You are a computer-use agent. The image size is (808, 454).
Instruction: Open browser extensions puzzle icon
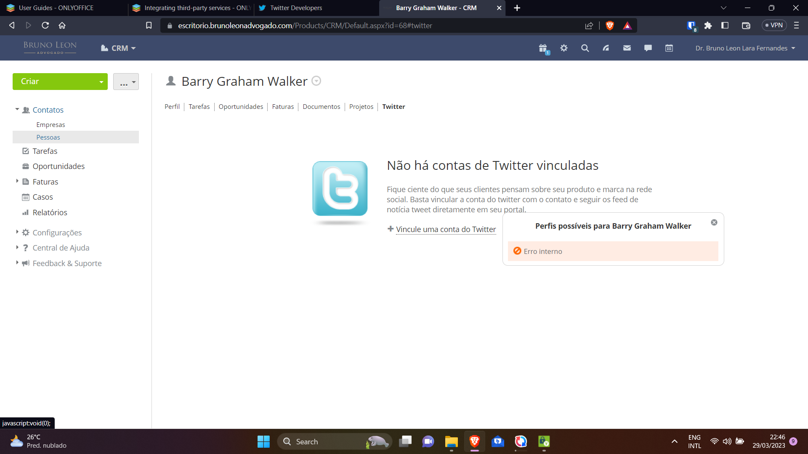click(708, 26)
